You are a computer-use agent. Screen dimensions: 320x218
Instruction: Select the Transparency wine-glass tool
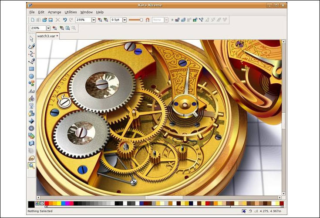pos(31,106)
